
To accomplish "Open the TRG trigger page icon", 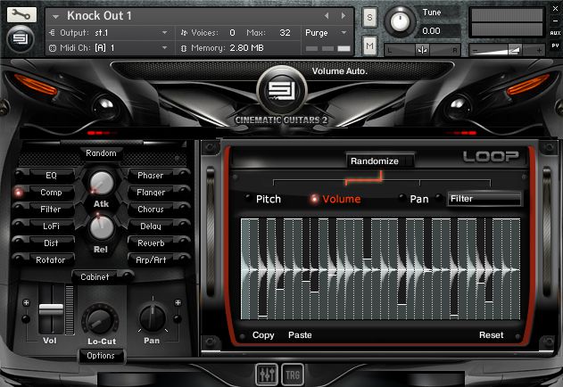I will point(293,375).
